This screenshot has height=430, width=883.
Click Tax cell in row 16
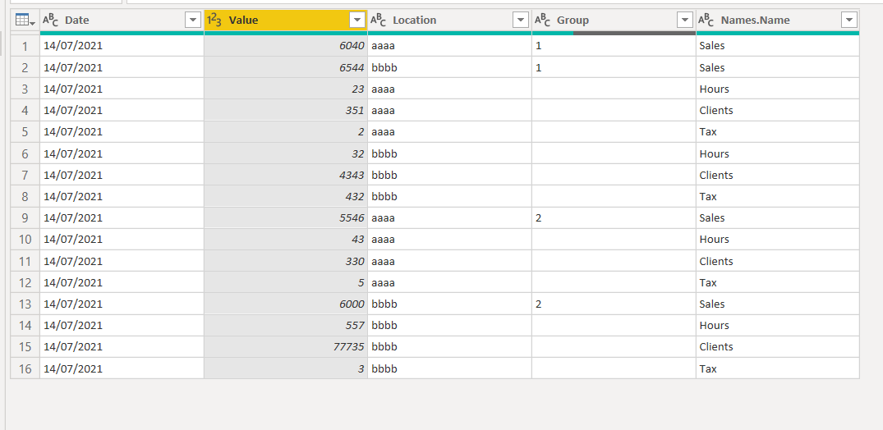point(778,368)
